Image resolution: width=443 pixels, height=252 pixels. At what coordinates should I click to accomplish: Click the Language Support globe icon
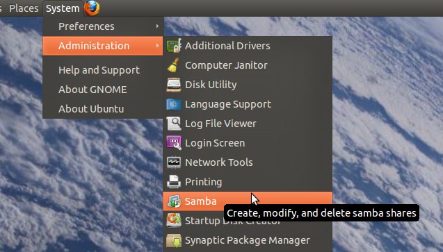pos(174,104)
